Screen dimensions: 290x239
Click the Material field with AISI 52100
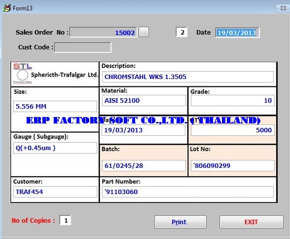pos(144,101)
